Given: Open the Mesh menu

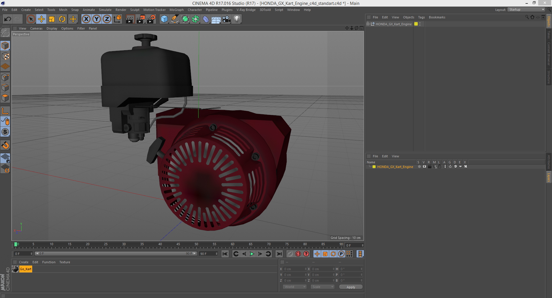Looking at the screenshot, I should (63, 10).
